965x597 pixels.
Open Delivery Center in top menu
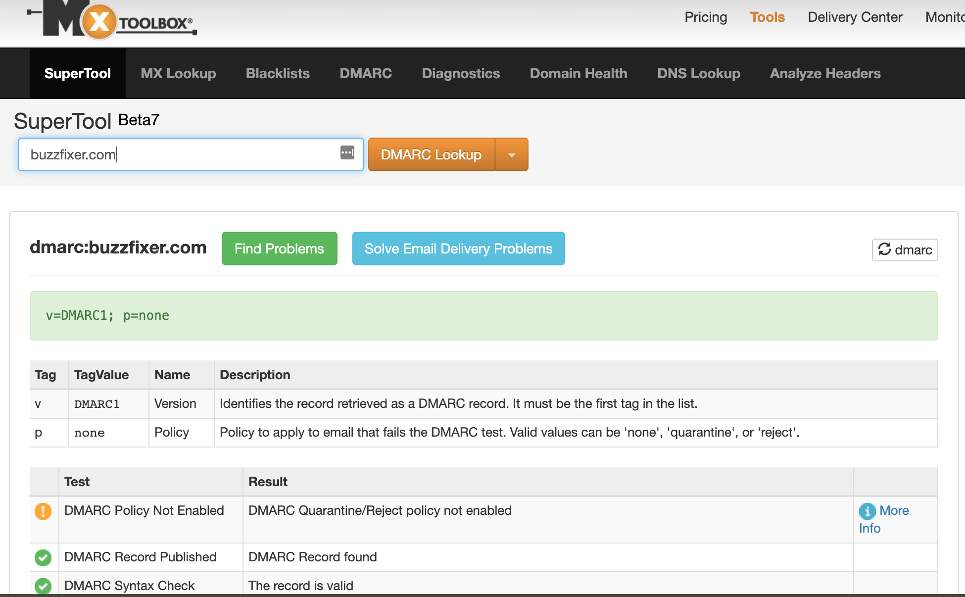(855, 17)
